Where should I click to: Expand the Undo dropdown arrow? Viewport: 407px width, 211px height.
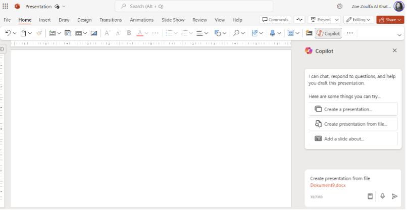[15, 33]
